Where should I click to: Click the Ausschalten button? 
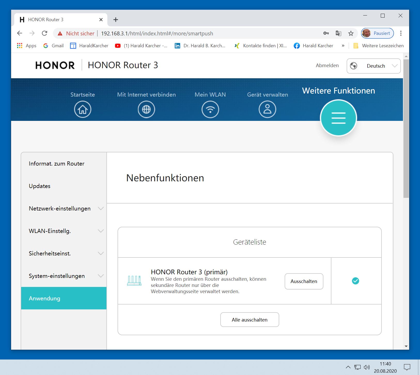[304, 281]
